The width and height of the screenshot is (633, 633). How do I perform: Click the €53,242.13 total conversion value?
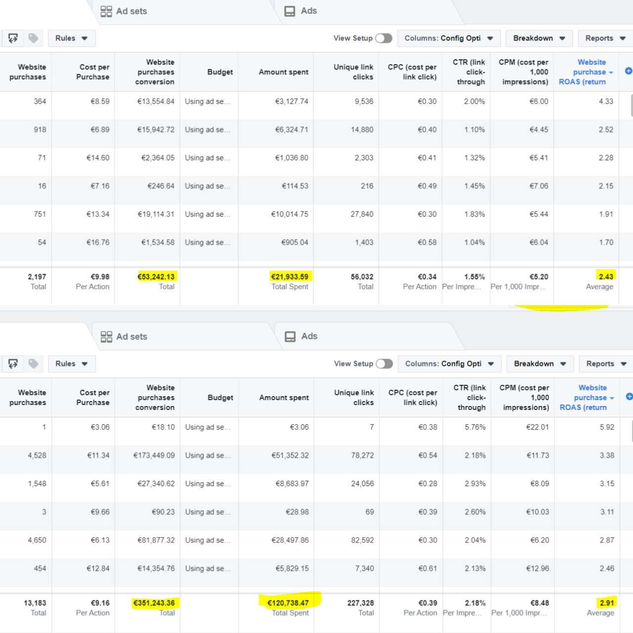pyautogui.click(x=156, y=276)
